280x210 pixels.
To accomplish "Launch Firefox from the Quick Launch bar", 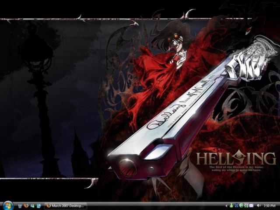I will click(26, 206).
